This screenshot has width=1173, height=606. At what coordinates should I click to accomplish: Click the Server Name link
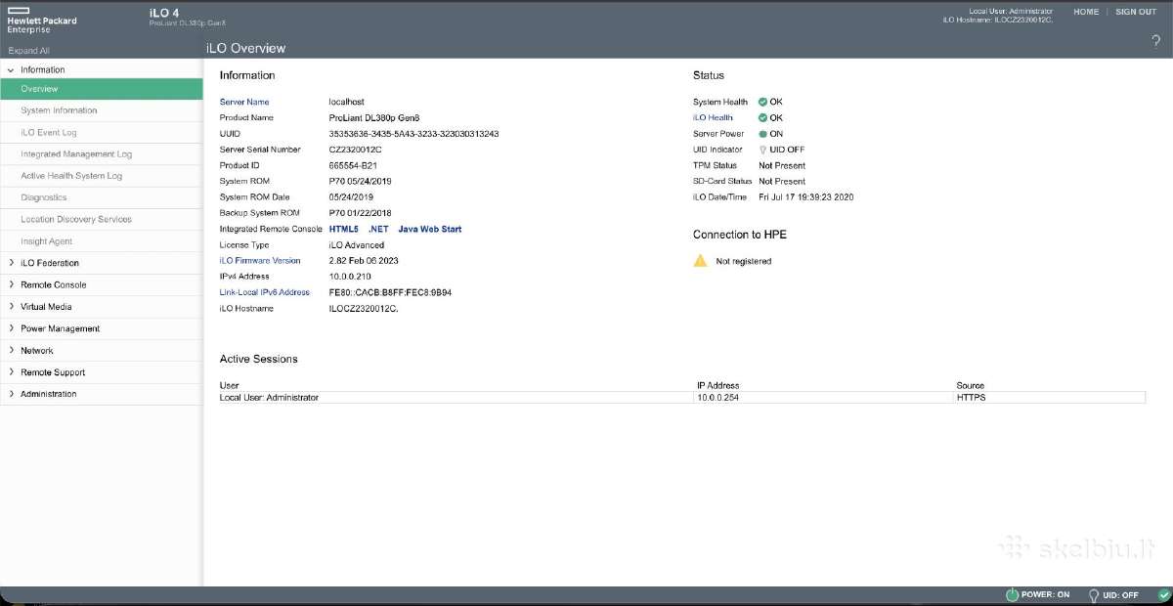click(244, 102)
